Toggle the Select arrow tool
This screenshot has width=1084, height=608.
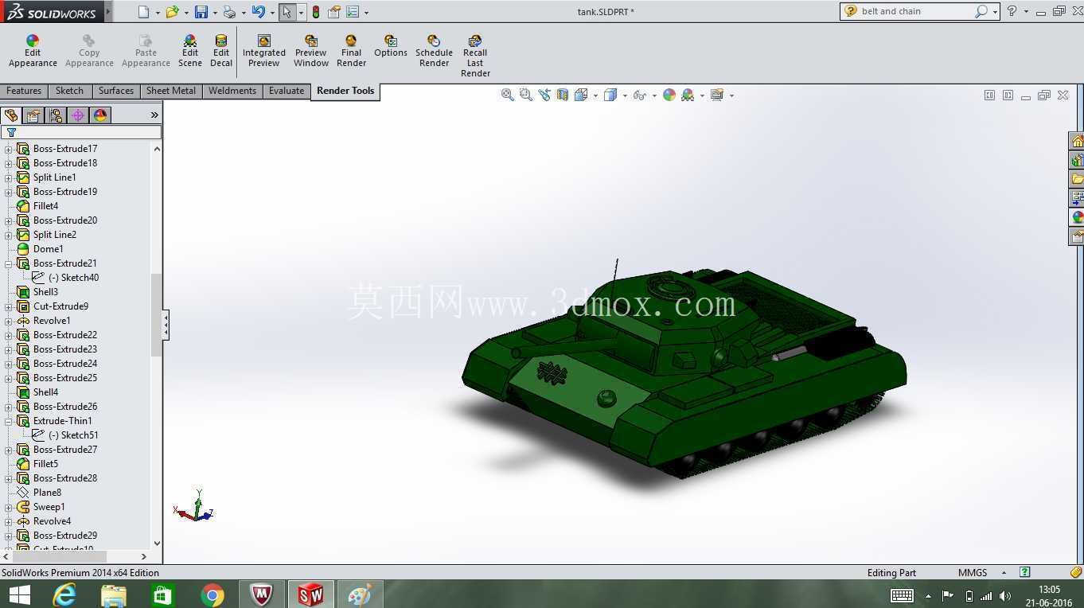287,12
